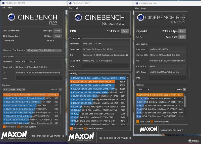Open CPU (Single Core) ranking dropdown in R23
This screenshot has height=144, width=201.
[14, 89]
